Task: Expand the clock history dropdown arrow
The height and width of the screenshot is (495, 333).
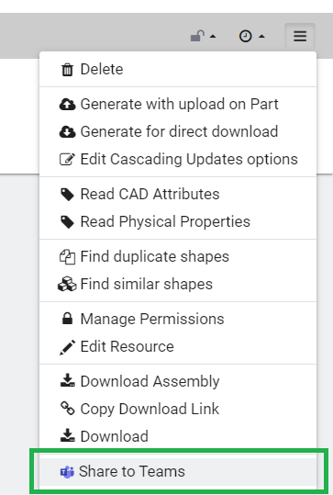Action: 261,37
